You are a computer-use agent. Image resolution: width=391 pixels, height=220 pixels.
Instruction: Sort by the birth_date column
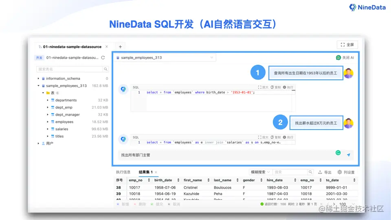tap(178, 180)
